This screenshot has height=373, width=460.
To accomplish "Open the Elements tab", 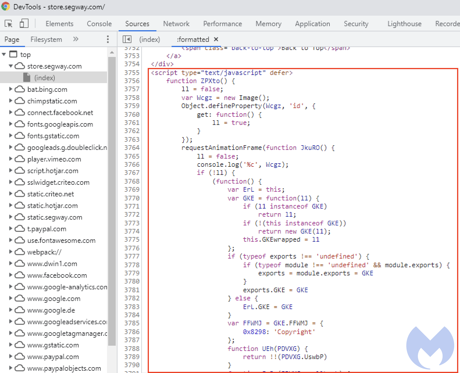I will [x=60, y=24].
